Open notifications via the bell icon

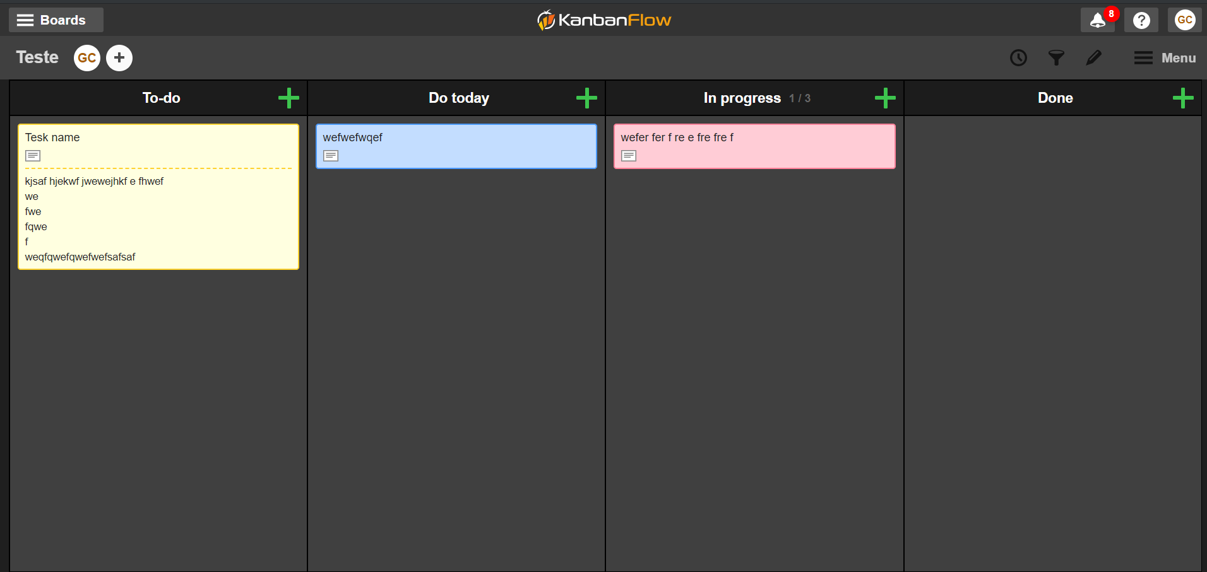click(x=1098, y=20)
